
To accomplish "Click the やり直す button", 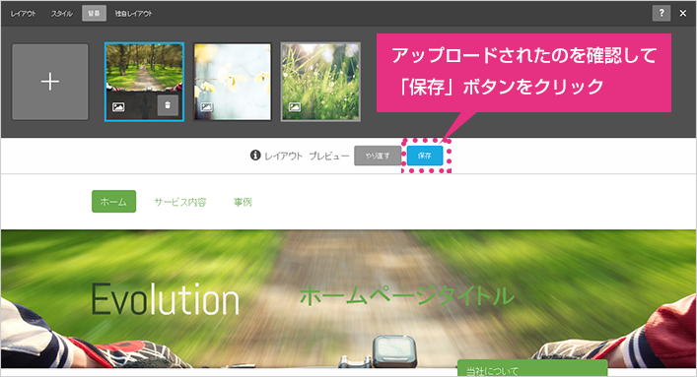I will pos(378,156).
